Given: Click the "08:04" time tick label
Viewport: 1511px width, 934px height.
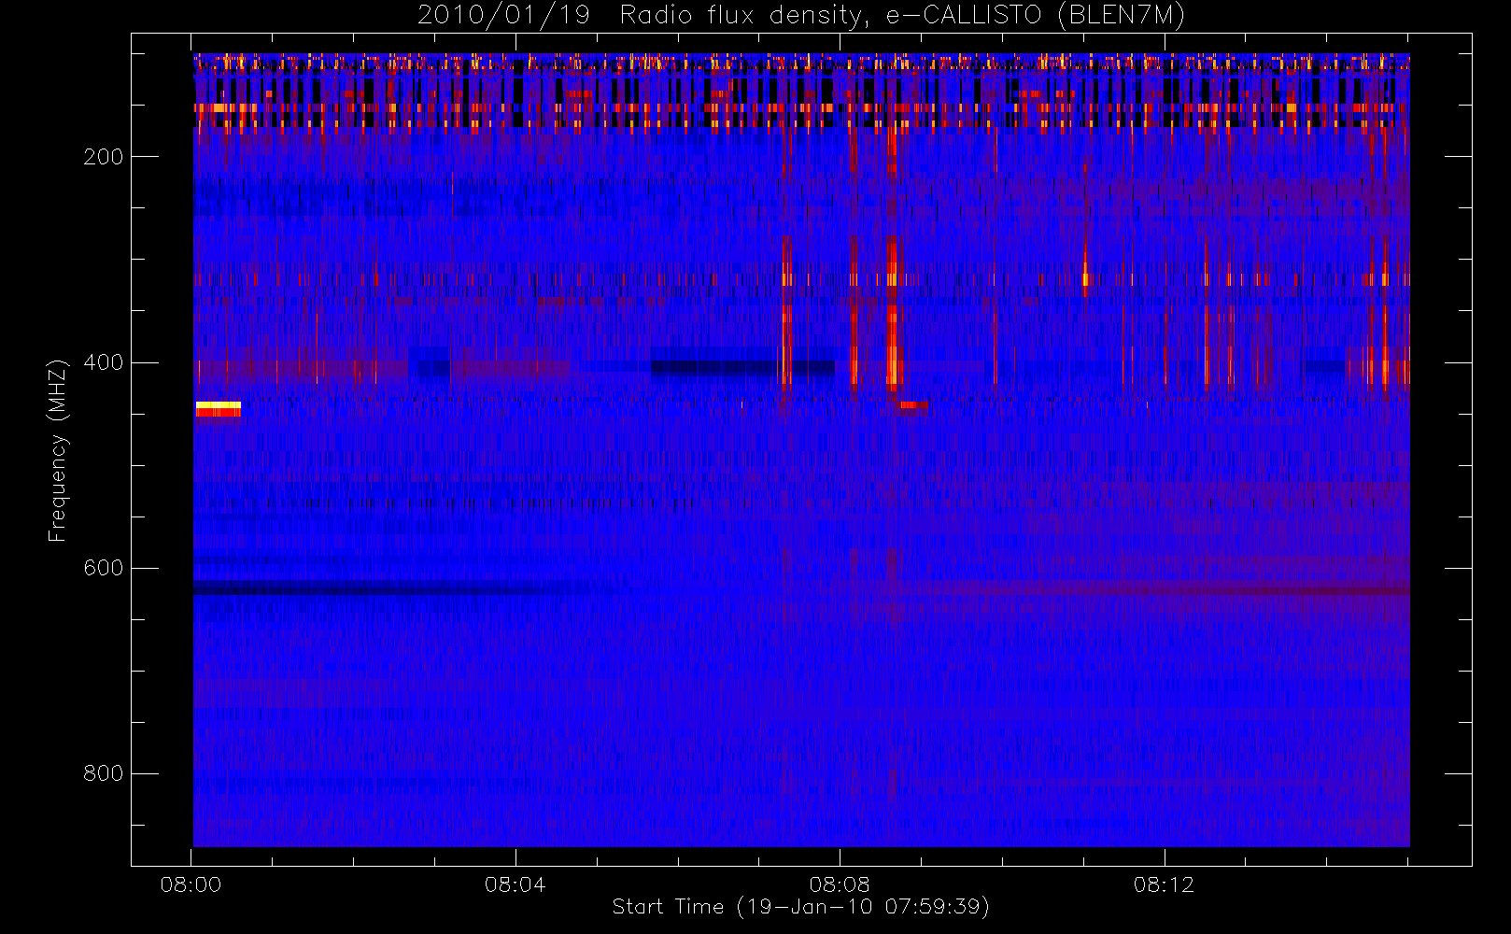Looking at the screenshot, I should tap(515, 884).
